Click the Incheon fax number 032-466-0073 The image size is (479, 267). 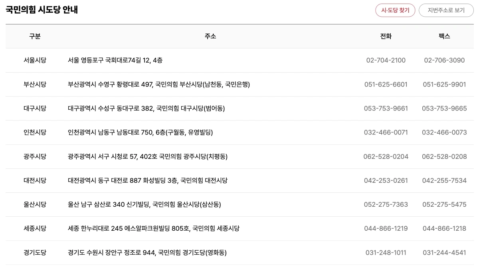tap(444, 132)
